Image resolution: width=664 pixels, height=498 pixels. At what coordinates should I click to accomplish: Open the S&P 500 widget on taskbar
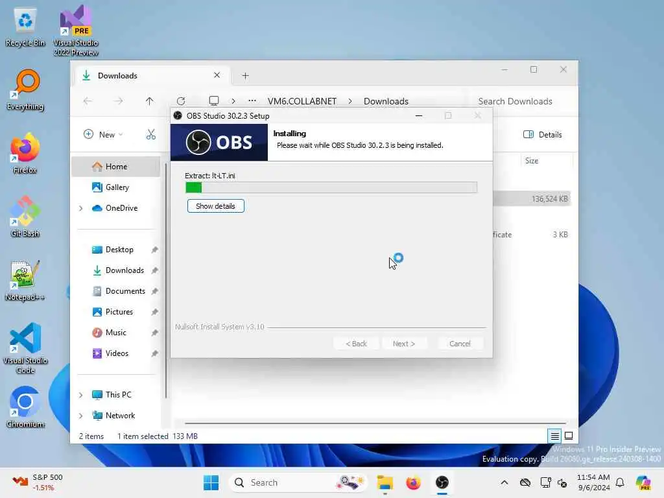[38, 482]
